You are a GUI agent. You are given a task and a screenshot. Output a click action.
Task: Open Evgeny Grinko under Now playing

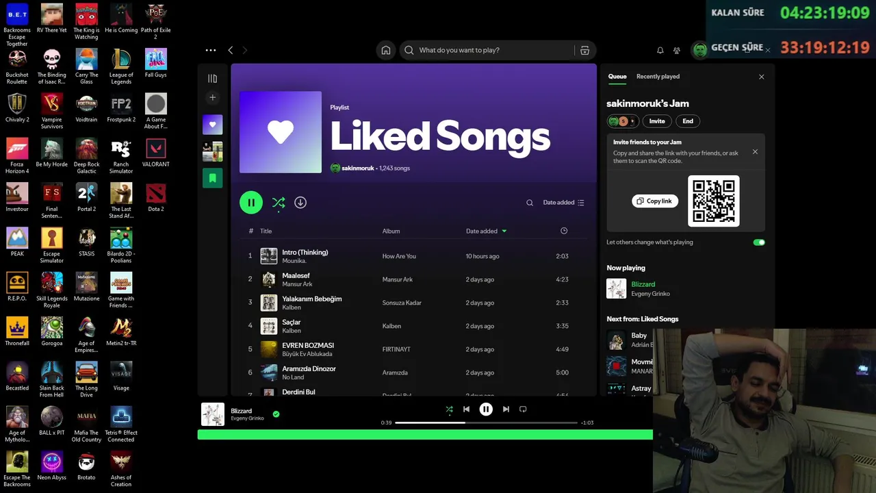pos(650,294)
